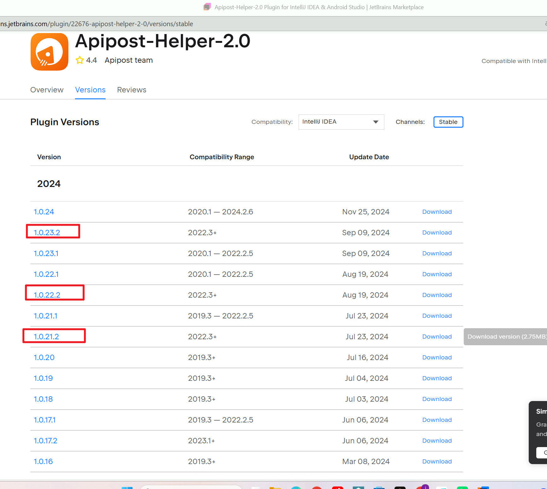This screenshot has width=547, height=489.
Task: Click the yellow rating star icon
Action: tap(79, 60)
